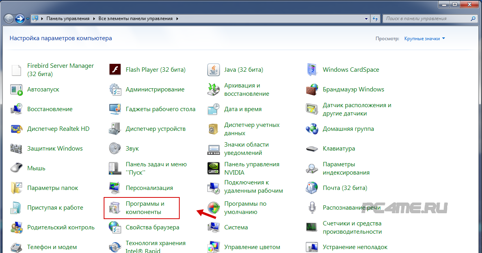Open the Родительский контроль icon
This screenshot has height=253, width=482.
click(16, 227)
